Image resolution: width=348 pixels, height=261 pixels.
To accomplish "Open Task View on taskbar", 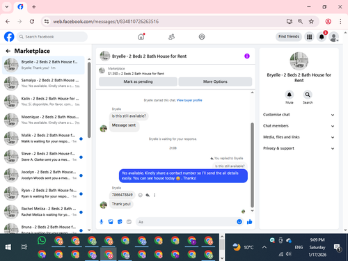I will (24, 247).
